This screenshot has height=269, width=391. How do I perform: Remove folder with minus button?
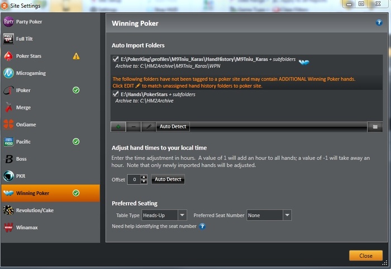(133, 127)
